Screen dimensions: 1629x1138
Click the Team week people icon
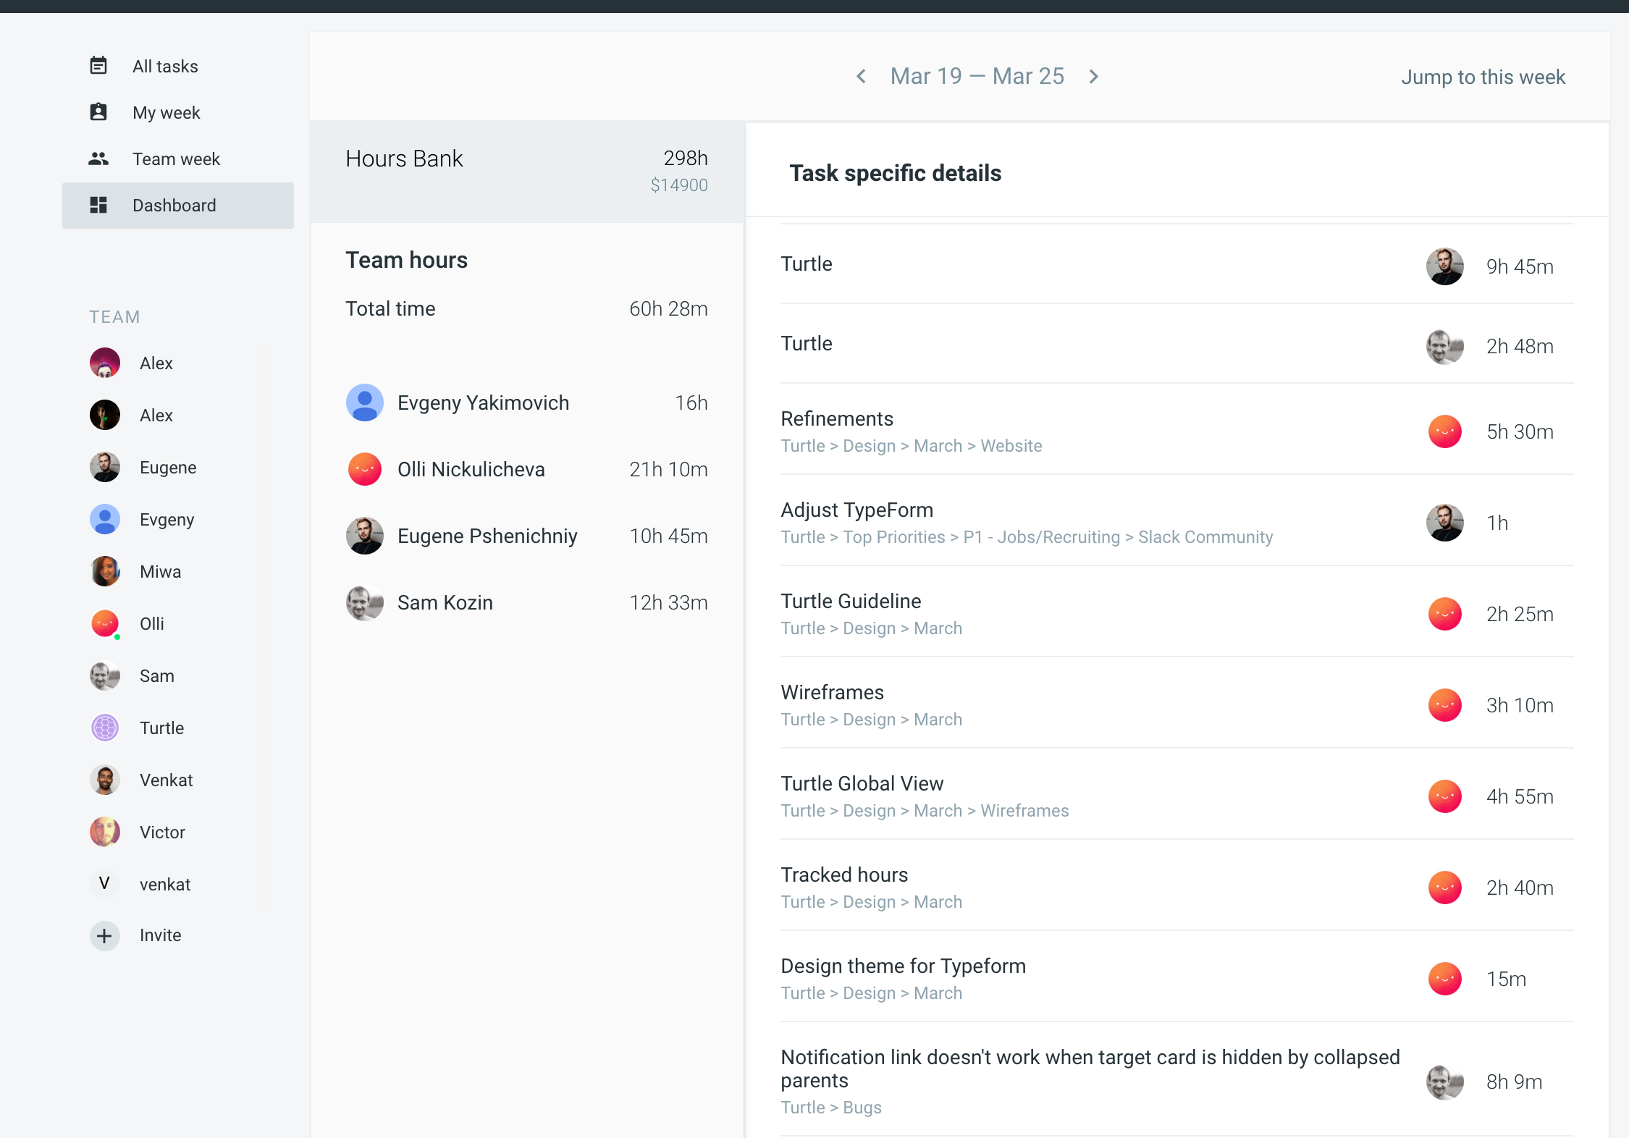pyautogui.click(x=98, y=159)
